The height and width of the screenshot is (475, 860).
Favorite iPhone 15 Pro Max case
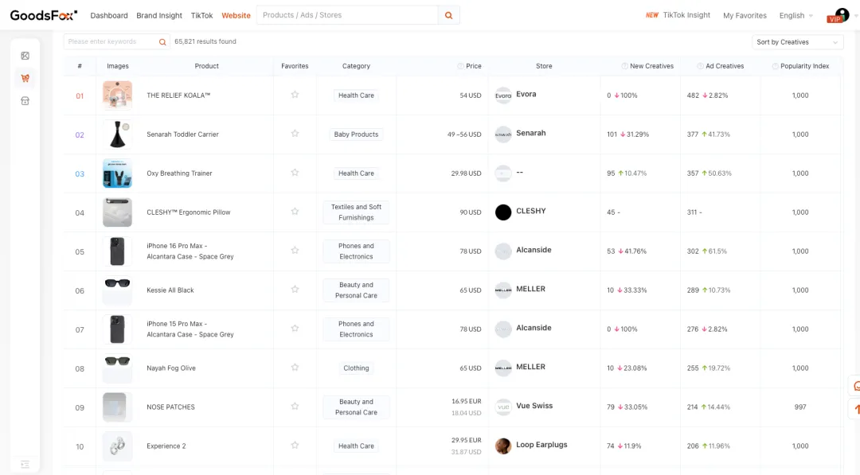295,328
